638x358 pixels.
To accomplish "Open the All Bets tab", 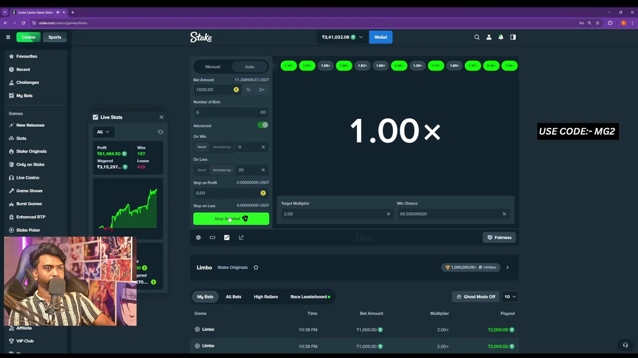I will [x=233, y=297].
